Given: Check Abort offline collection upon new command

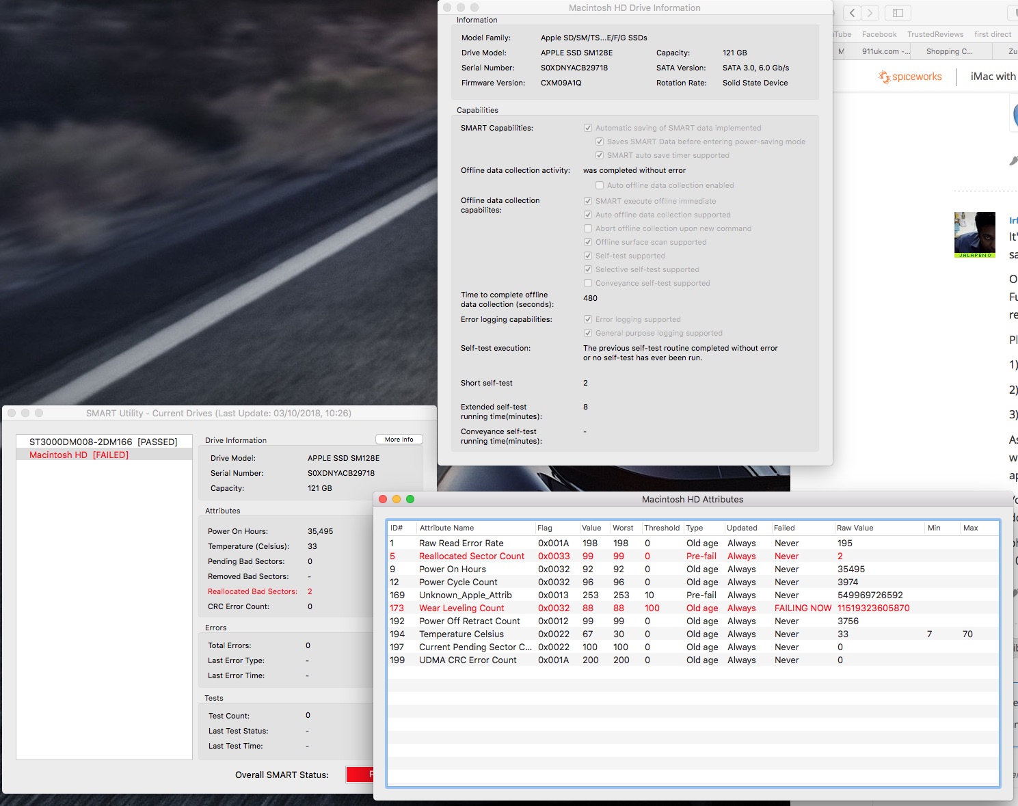Looking at the screenshot, I should [x=588, y=228].
